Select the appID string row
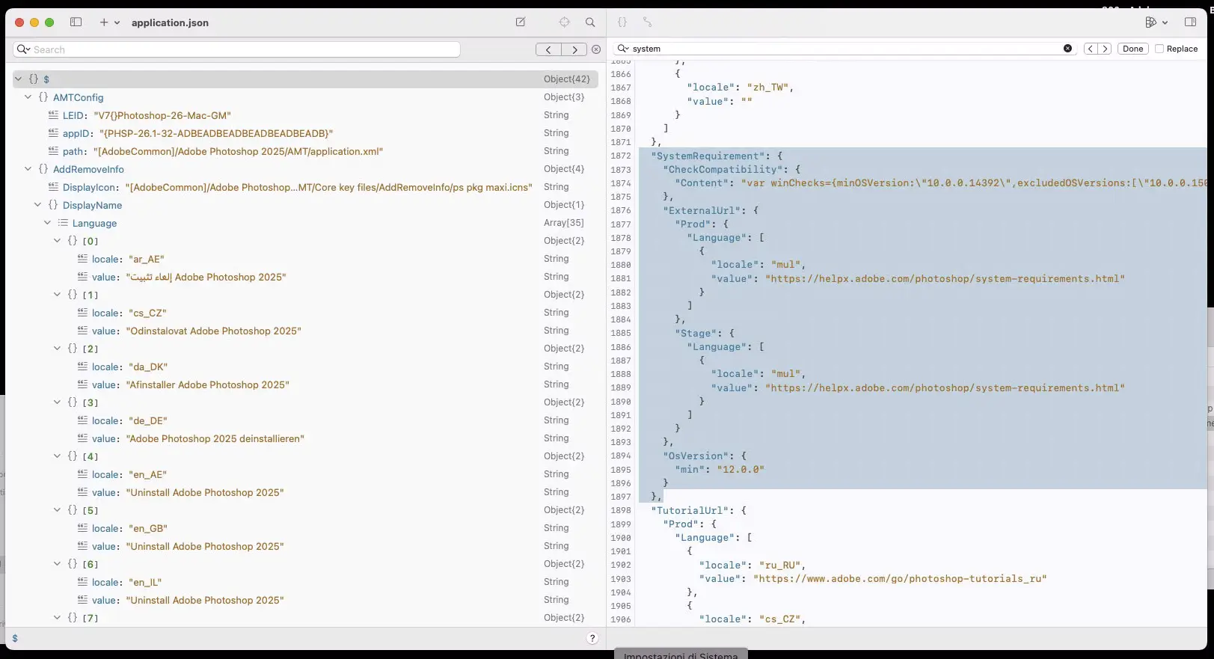Screen dimensions: 1214x659 coord(305,133)
